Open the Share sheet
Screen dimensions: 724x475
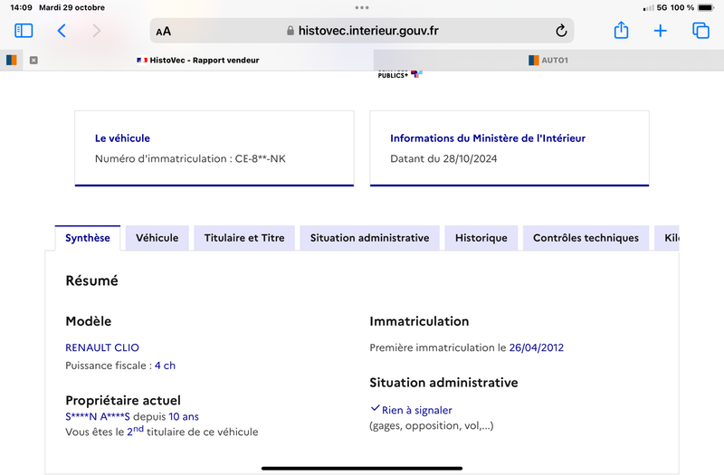(621, 31)
